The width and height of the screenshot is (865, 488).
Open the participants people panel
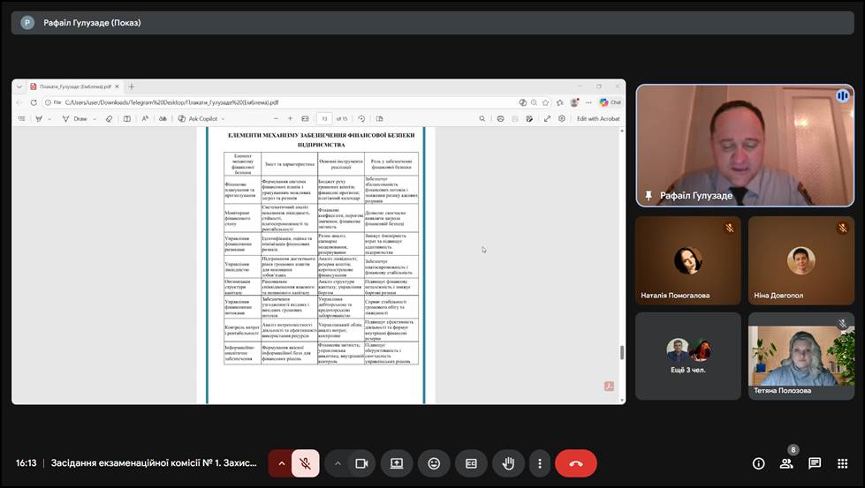[x=786, y=463]
